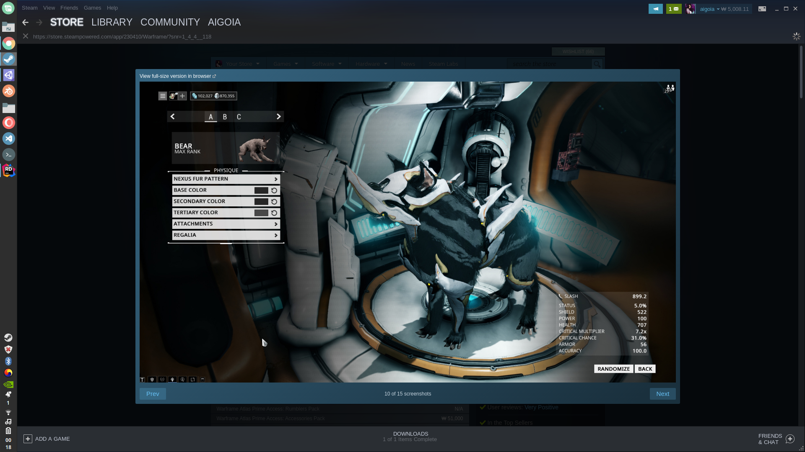Focus the search the store field
The width and height of the screenshot is (805, 452).
coord(549,64)
